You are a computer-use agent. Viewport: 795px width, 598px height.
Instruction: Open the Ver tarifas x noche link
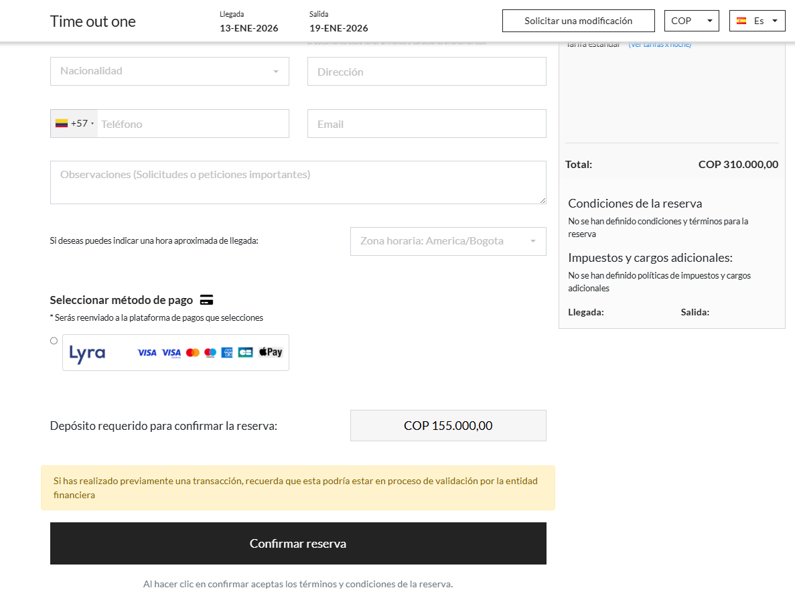(660, 44)
